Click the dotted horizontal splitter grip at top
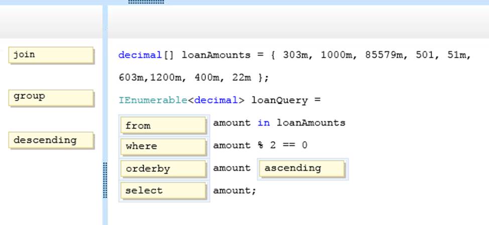The image size is (489, 225). click(146, 2)
